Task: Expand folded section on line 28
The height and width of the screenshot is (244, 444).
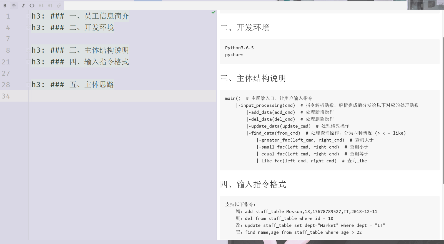Action: (28, 84)
